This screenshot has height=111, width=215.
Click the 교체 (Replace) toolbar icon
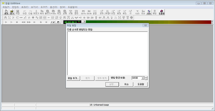coord(65,12)
